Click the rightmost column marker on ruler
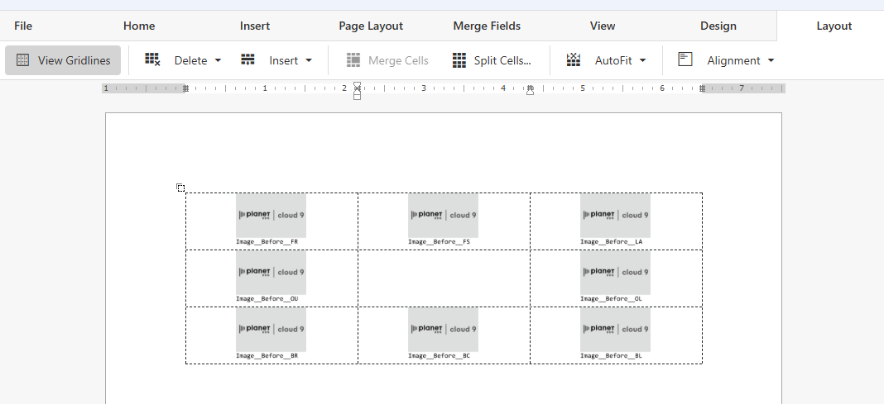Screen dimensions: 884x404 click(703, 88)
